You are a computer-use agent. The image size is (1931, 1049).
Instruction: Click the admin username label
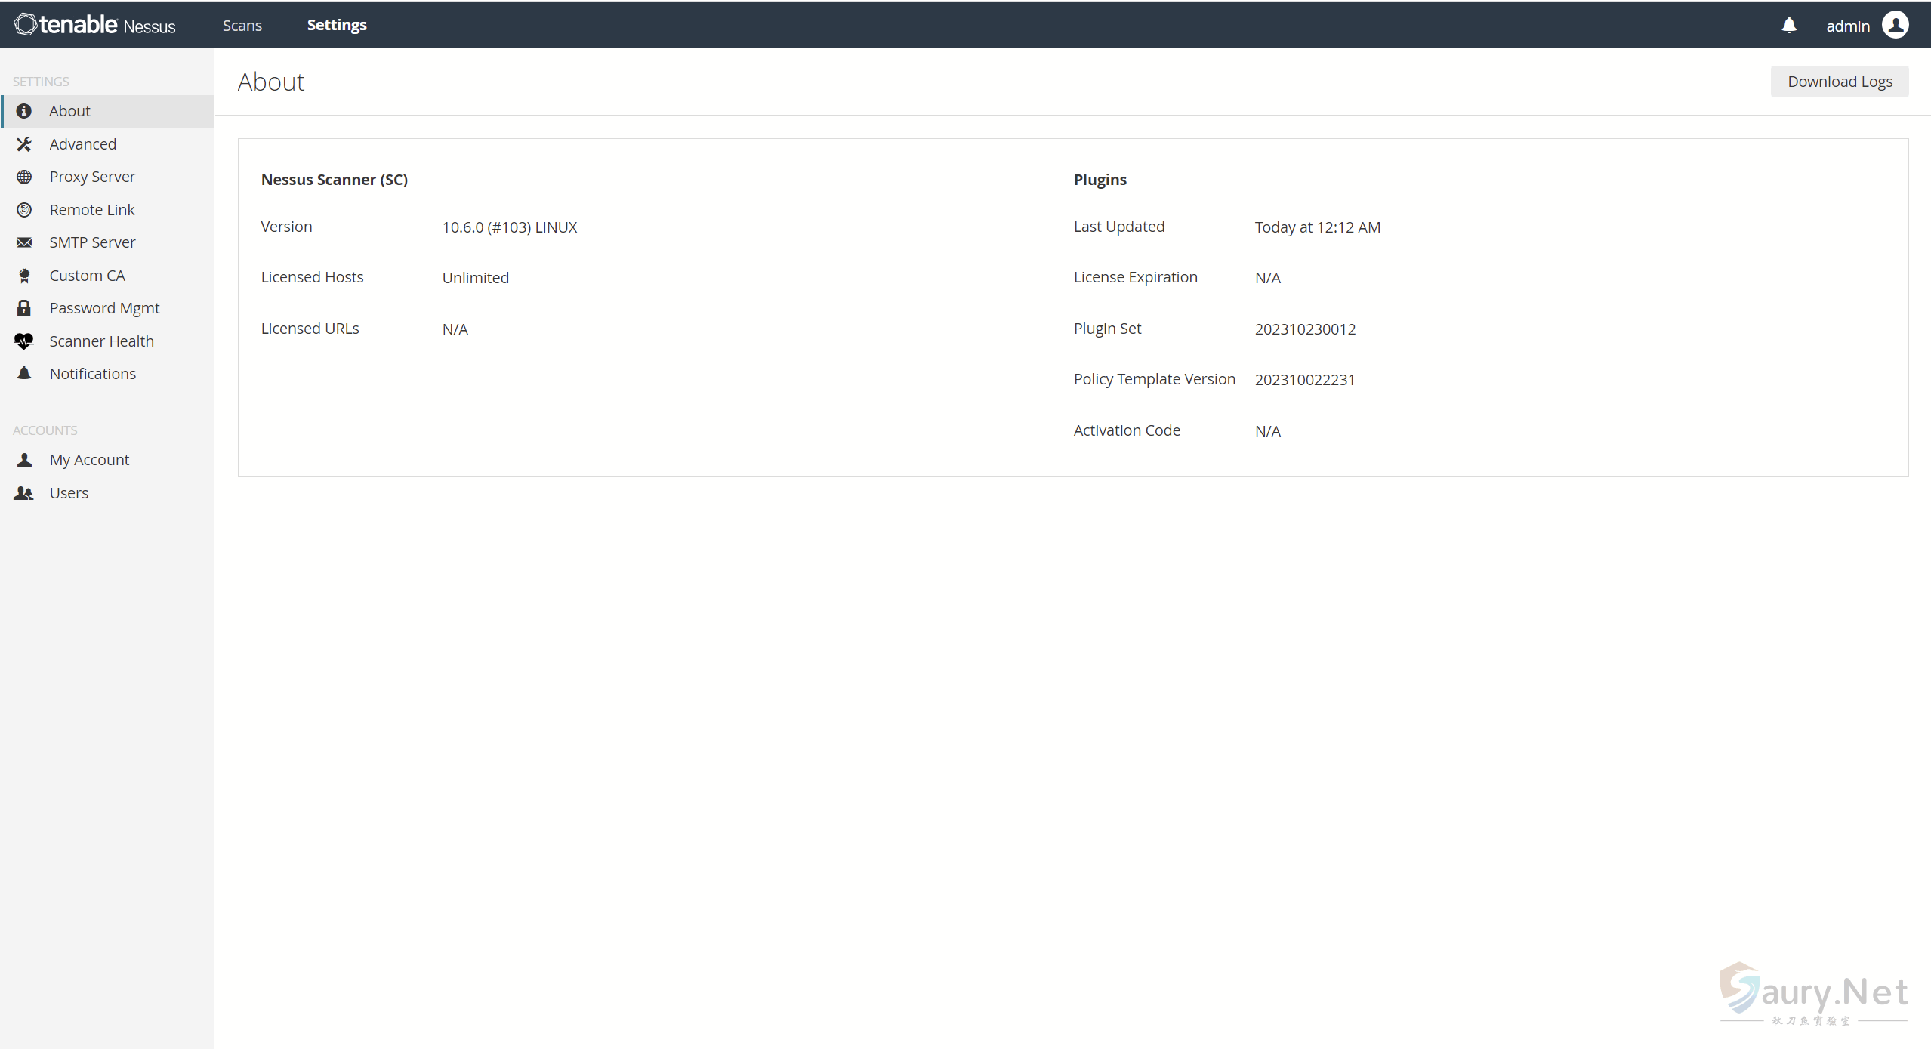point(1848,26)
